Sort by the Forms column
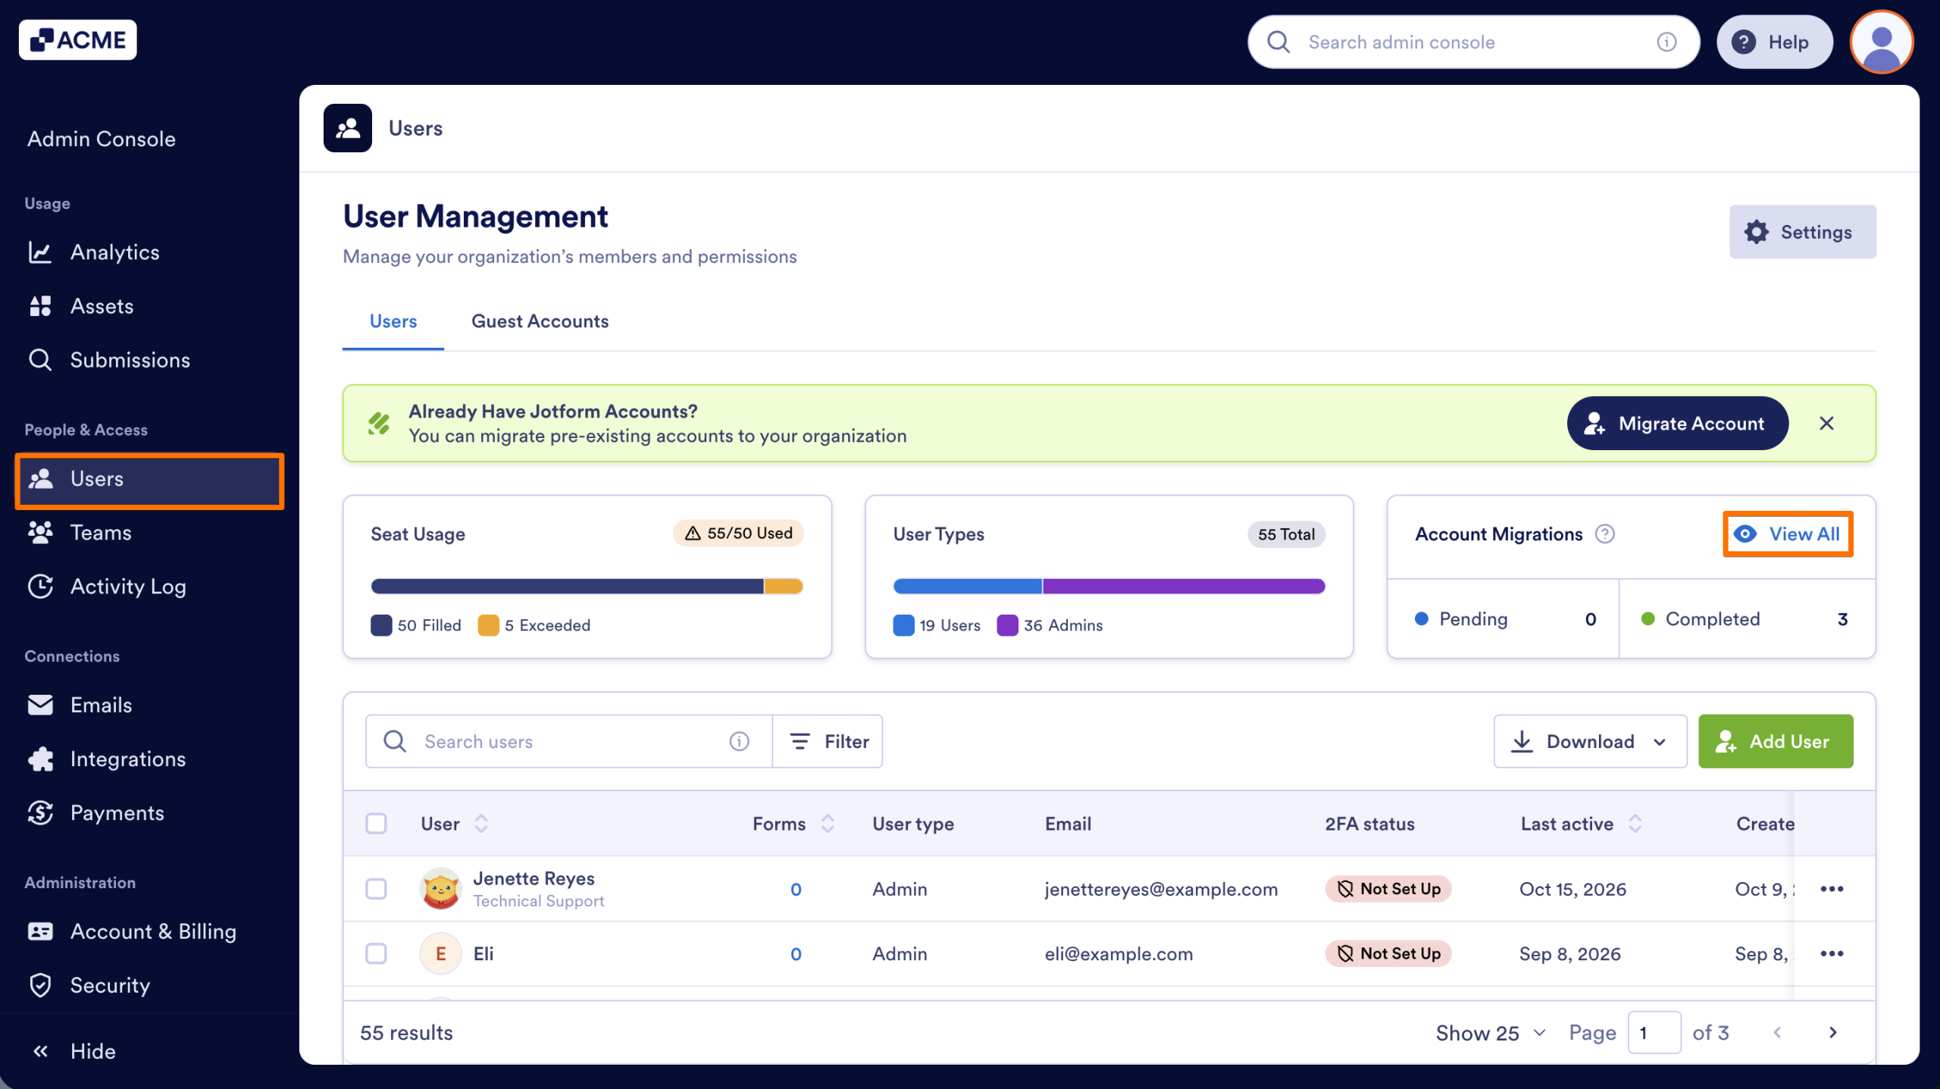Viewport: 1940px width, 1089px height. [x=828, y=824]
